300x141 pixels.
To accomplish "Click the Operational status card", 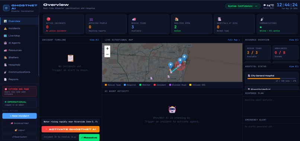I will [x=19, y=103].
